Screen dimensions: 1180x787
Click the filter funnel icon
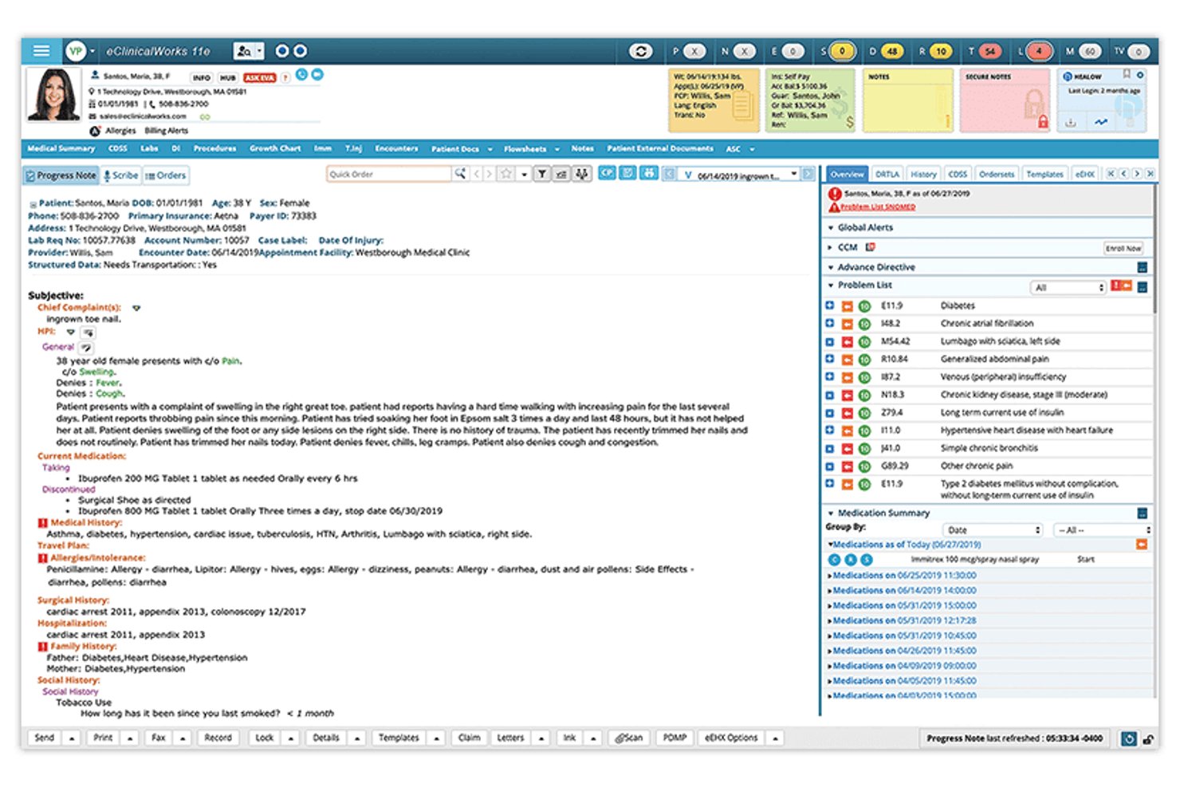[x=542, y=174]
